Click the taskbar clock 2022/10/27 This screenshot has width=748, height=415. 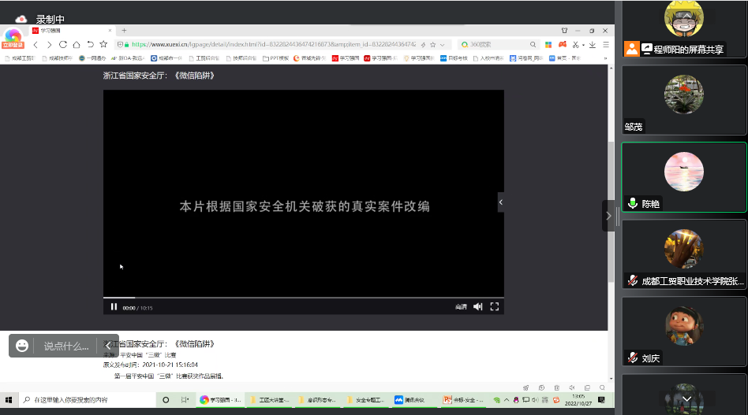click(578, 400)
